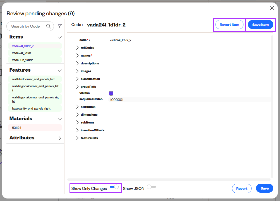The width and height of the screenshot is (280, 201).
Task: Expand the refCodes field
Action: click(77, 48)
